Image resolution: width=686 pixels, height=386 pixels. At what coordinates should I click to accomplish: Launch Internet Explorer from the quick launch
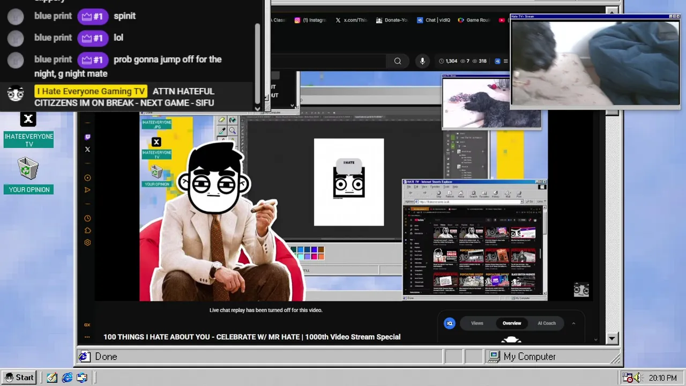(67, 377)
